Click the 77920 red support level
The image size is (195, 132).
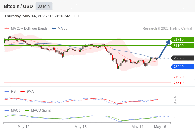tap(178, 77)
